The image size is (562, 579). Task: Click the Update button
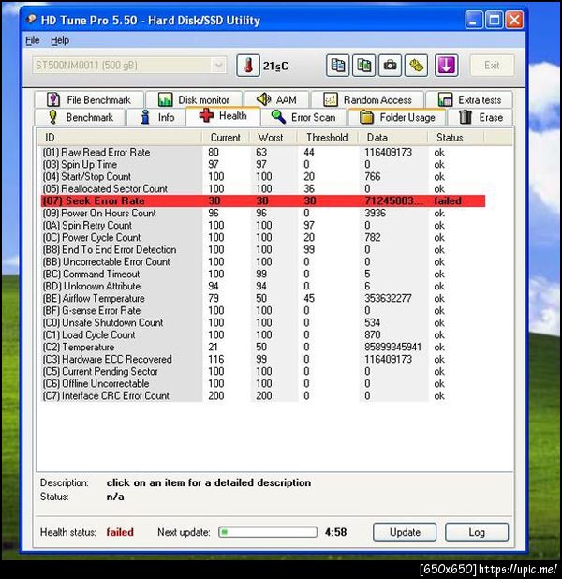(405, 532)
